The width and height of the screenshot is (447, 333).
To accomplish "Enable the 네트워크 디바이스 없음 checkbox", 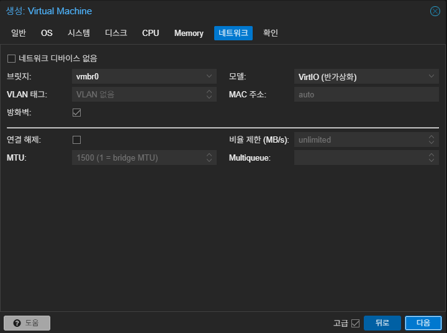I will point(11,59).
